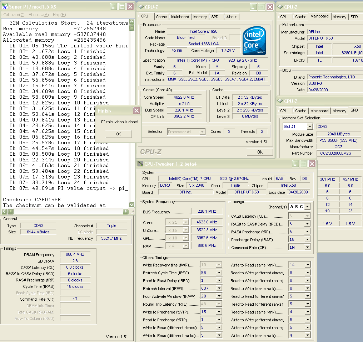Open the About menu in Super PI

pos(39,15)
